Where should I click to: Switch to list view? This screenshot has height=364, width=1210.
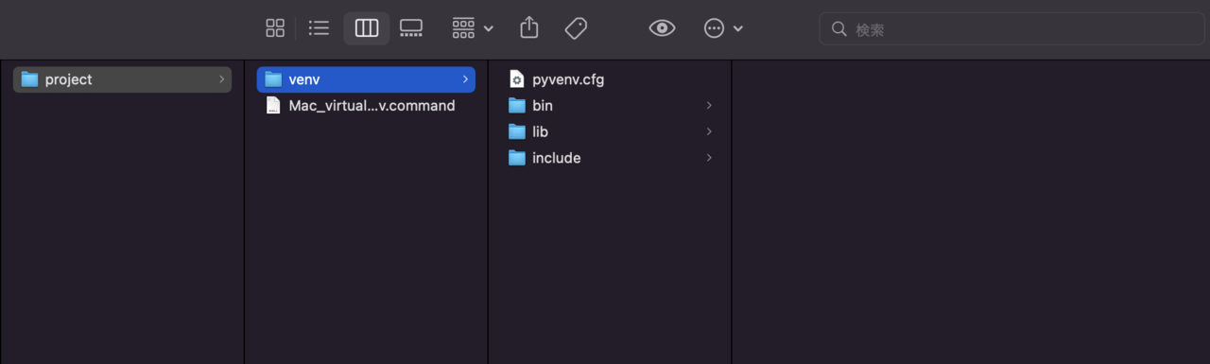click(x=320, y=28)
